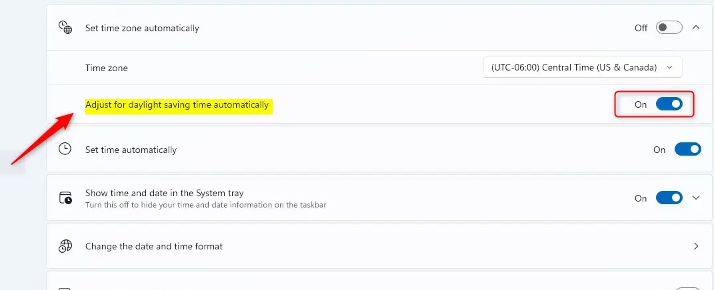Click the time zone globe-clock icon
714x290 pixels.
coord(65,27)
